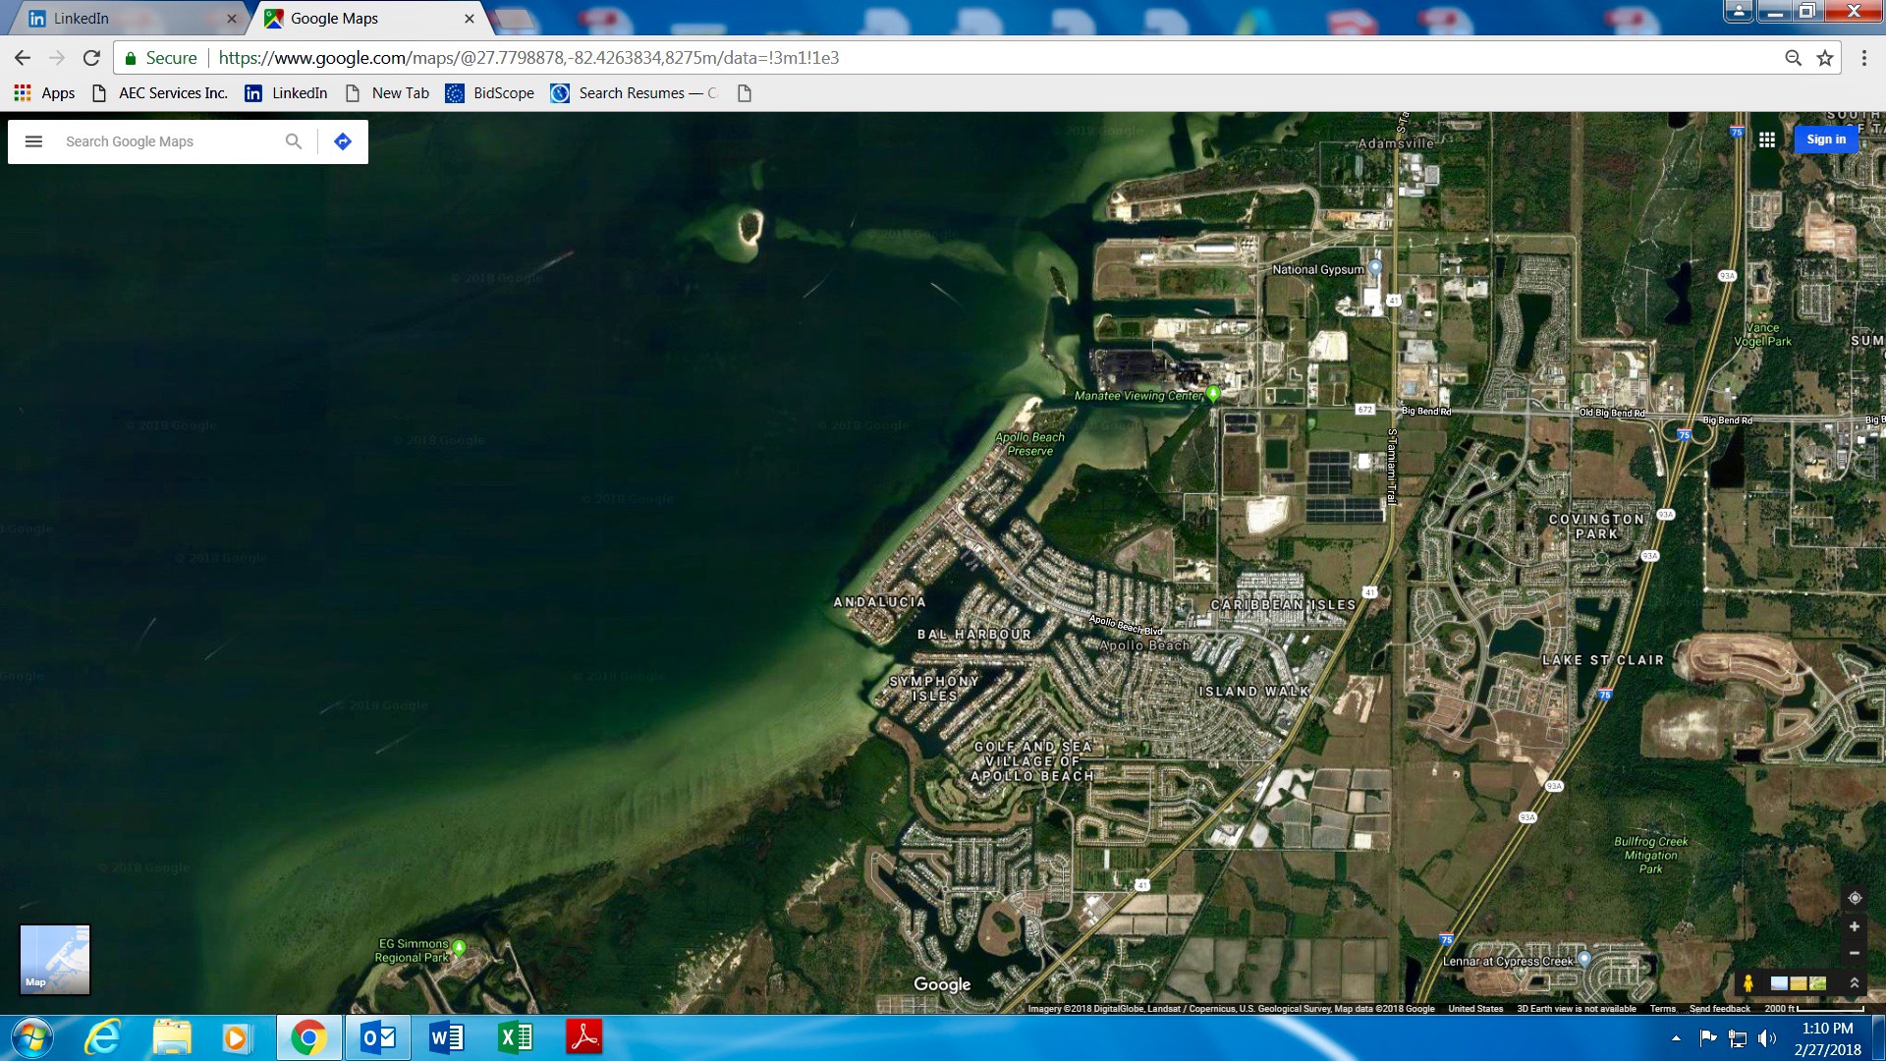Show hidden system tray icons
This screenshot has height=1061, width=1886.
click(1676, 1037)
